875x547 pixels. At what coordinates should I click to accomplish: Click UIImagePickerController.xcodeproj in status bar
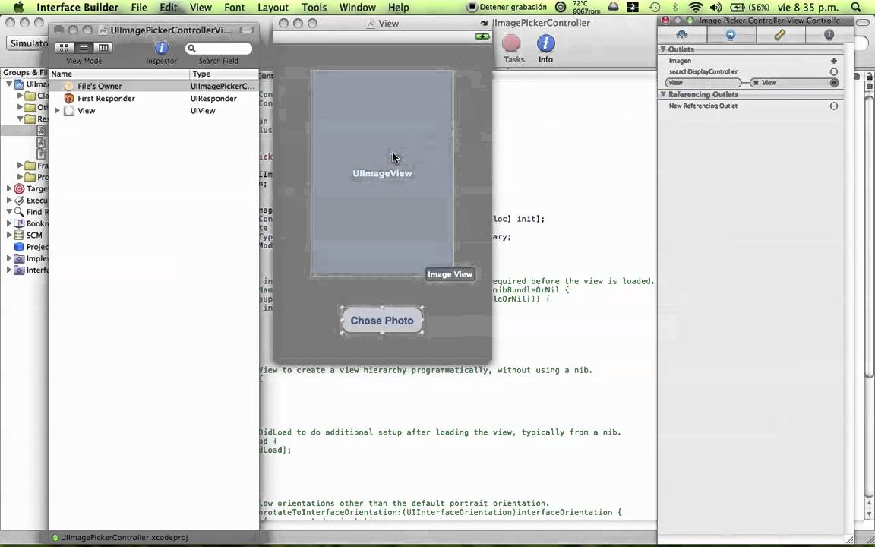[x=124, y=538]
